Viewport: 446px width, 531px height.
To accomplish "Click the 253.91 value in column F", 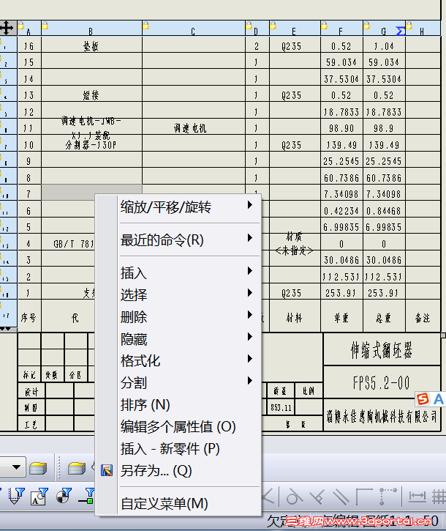I will 341,292.
